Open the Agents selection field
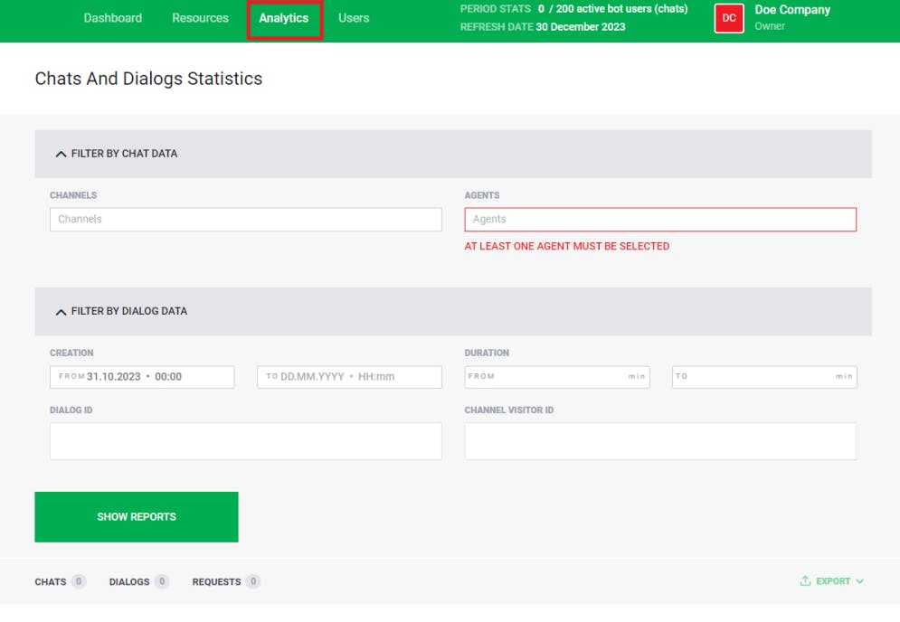The image size is (900, 622). pos(660,219)
